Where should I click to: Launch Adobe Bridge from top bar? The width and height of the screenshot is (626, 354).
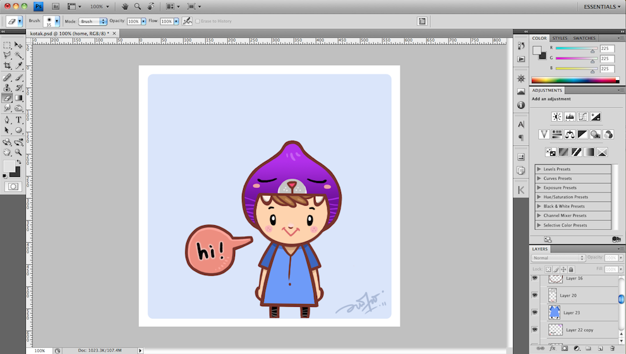56,6
